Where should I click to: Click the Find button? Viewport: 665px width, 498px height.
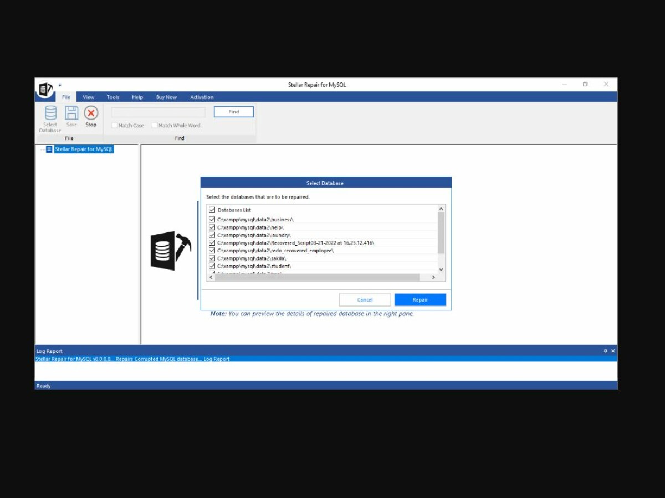234,112
